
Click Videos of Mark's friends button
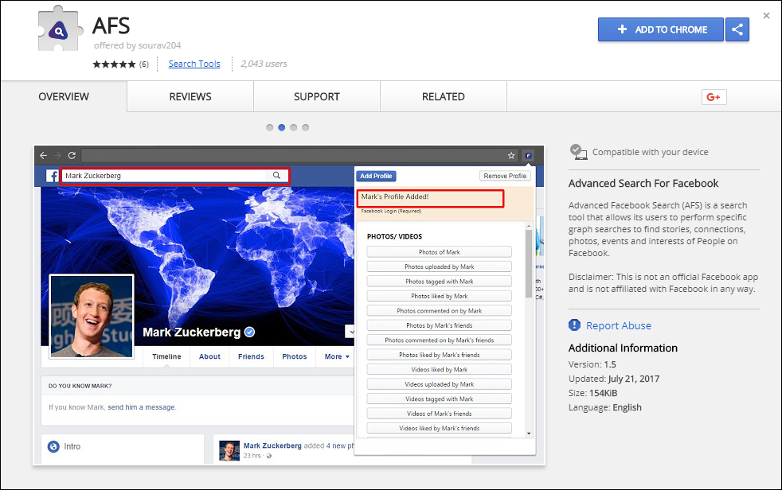tap(440, 414)
